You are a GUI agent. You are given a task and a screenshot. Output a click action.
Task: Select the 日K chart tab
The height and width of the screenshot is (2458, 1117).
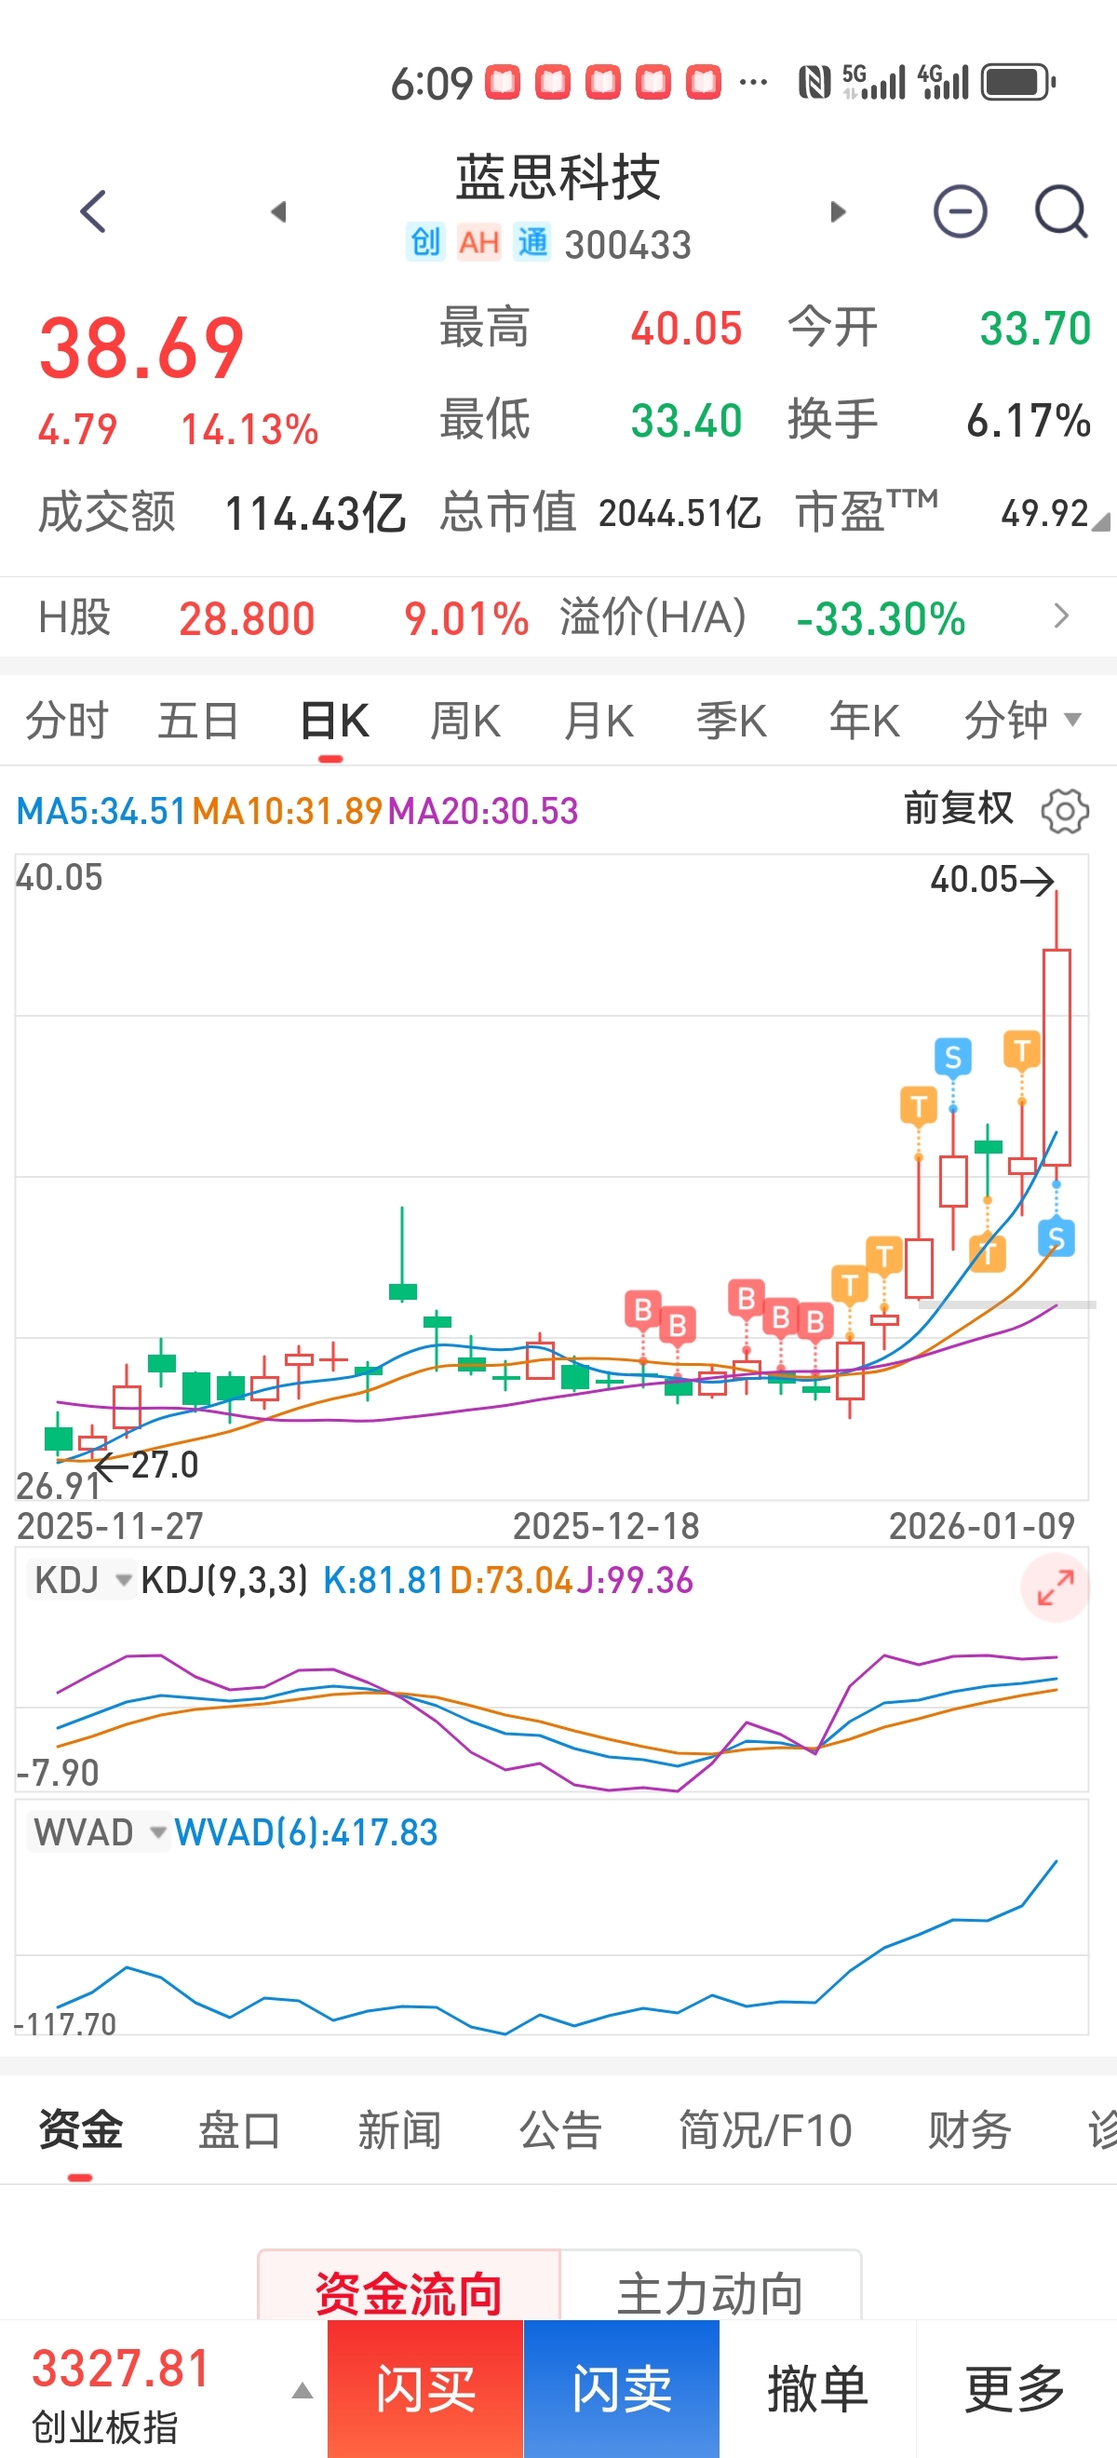(x=334, y=720)
